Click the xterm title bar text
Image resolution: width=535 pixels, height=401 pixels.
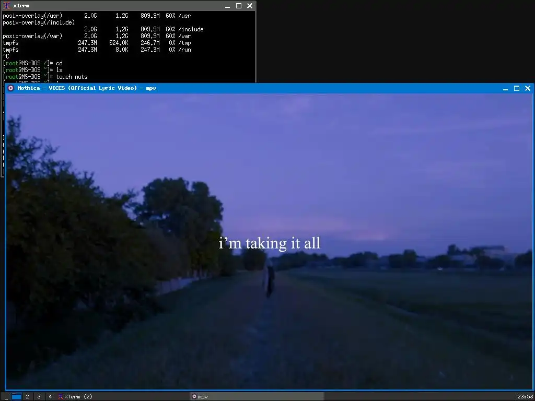point(21,6)
